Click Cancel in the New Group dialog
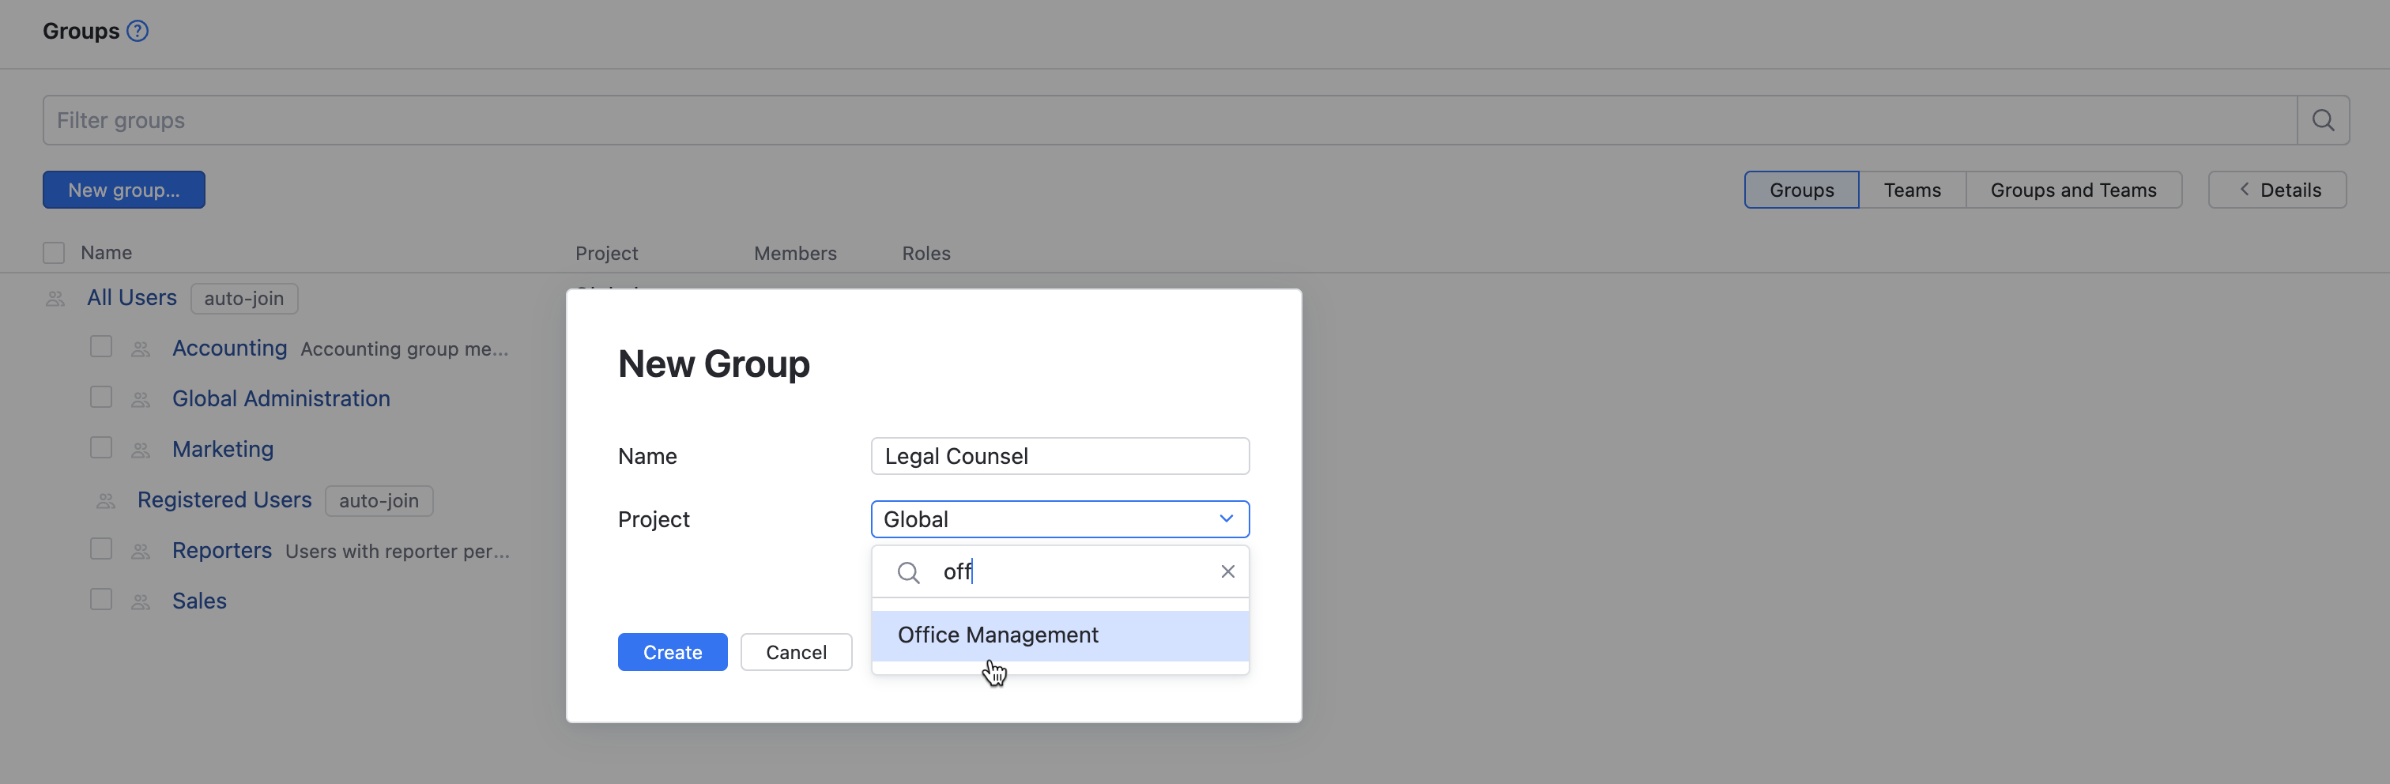This screenshot has height=784, width=2390. tap(795, 652)
